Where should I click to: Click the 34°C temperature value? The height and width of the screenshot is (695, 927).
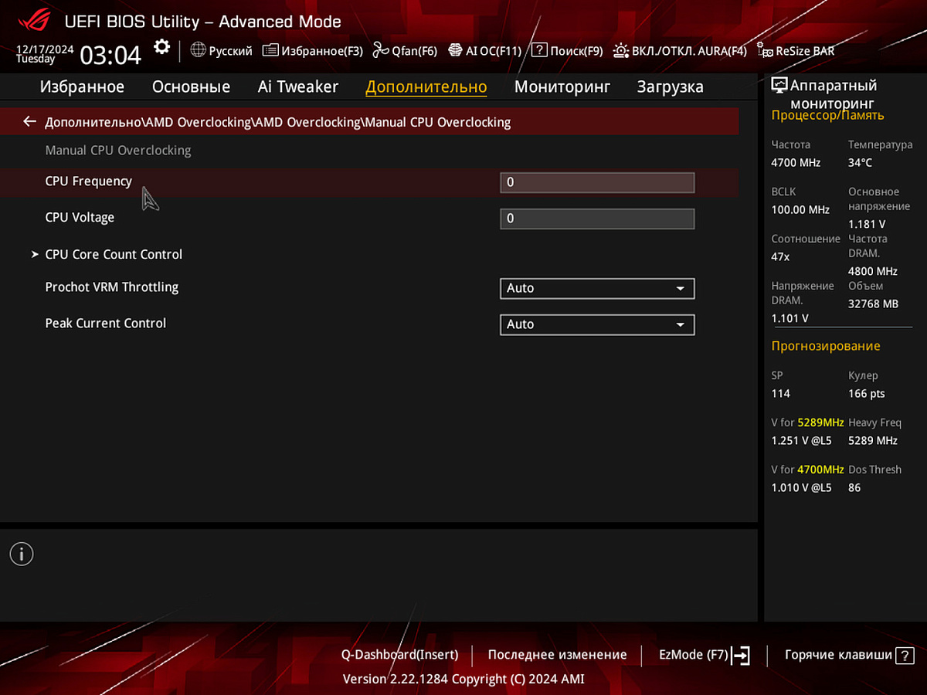pyautogui.click(x=861, y=163)
